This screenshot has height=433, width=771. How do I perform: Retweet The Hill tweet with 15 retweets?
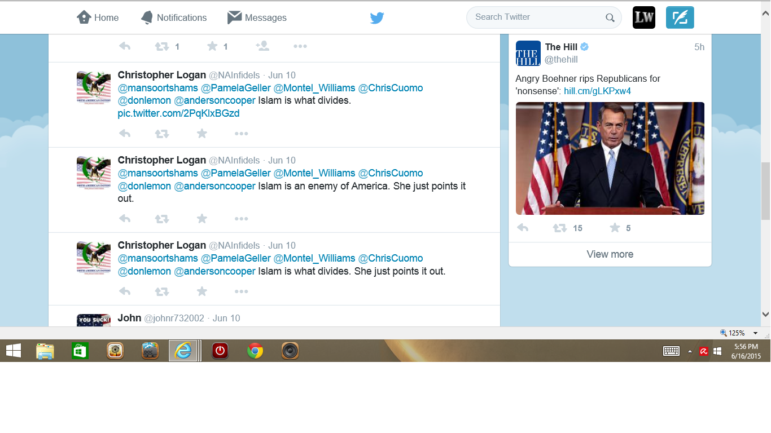pos(560,228)
